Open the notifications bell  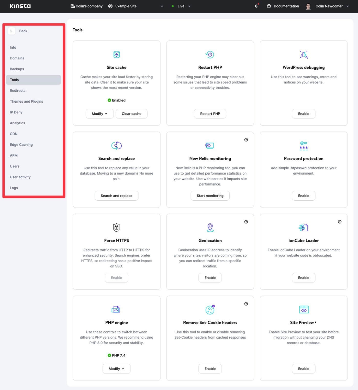[256, 6]
